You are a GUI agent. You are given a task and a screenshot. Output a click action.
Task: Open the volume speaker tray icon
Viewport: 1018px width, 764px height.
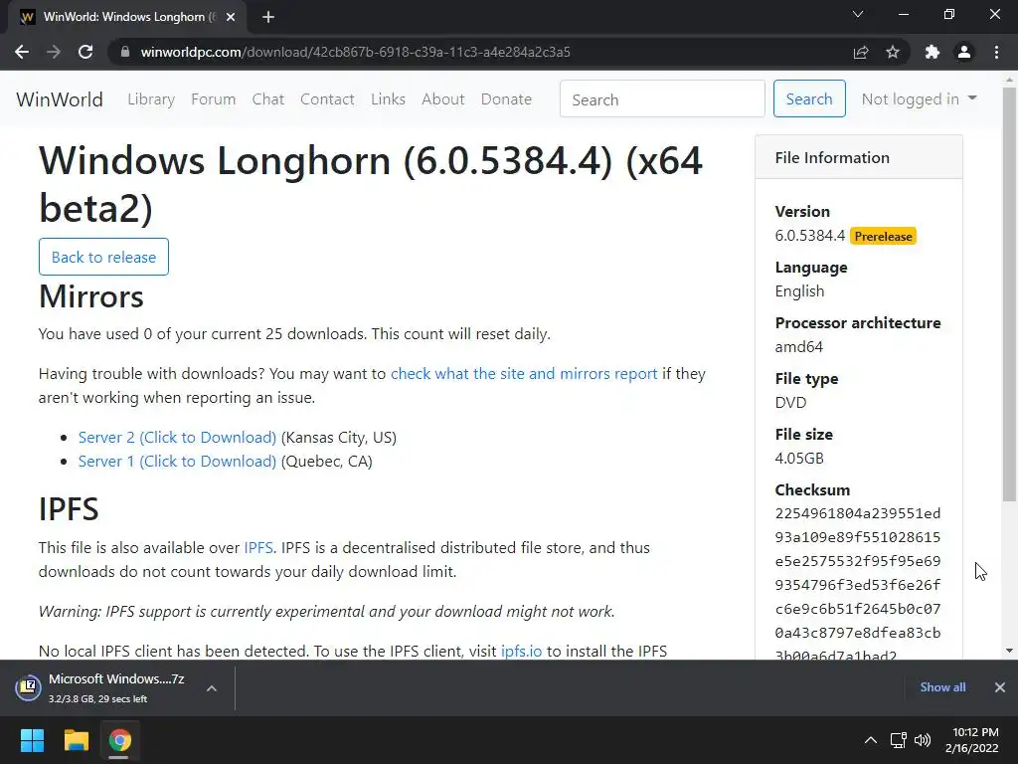click(923, 740)
